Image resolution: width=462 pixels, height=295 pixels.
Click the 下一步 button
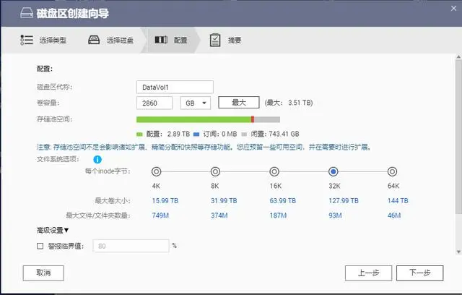click(420, 273)
